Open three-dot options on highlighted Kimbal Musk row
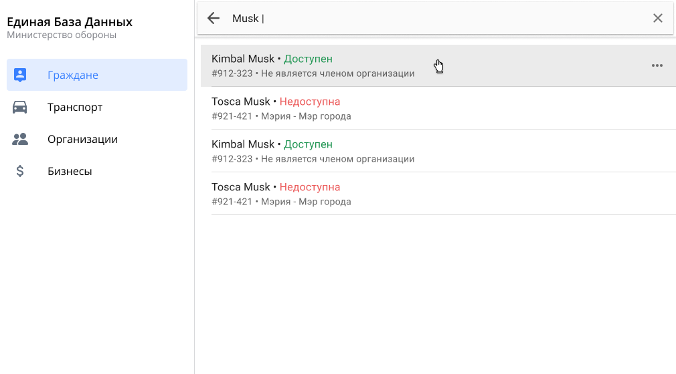The width and height of the screenshot is (676, 374). [x=657, y=65]
